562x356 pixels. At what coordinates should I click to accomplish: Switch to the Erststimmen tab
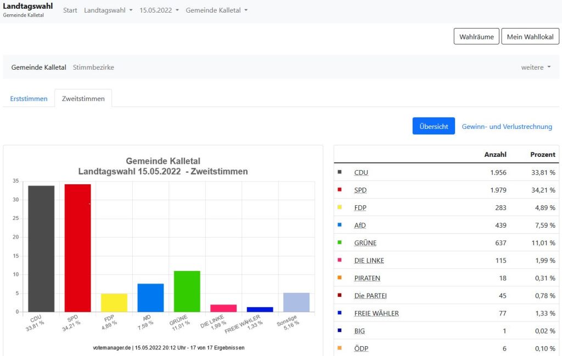[29, 99]
